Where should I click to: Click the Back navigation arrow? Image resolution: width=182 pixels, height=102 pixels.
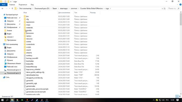tap(3, 8)
